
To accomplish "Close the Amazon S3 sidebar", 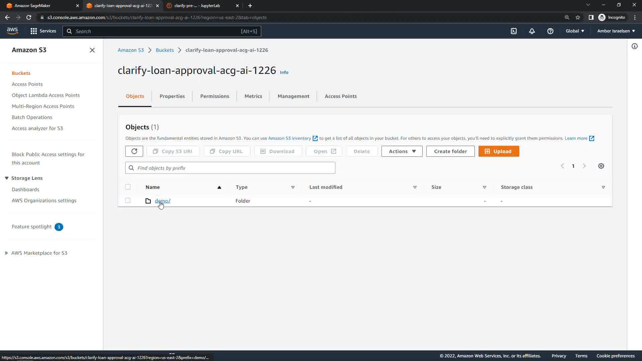I will click(92, 50).
